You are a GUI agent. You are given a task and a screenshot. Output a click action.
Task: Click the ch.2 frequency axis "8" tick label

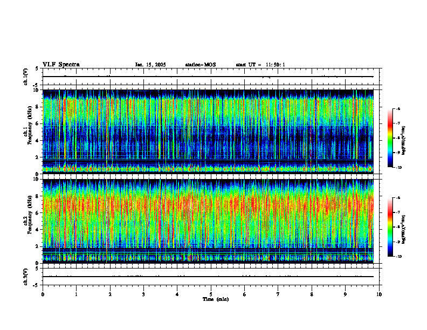point(37,196)
